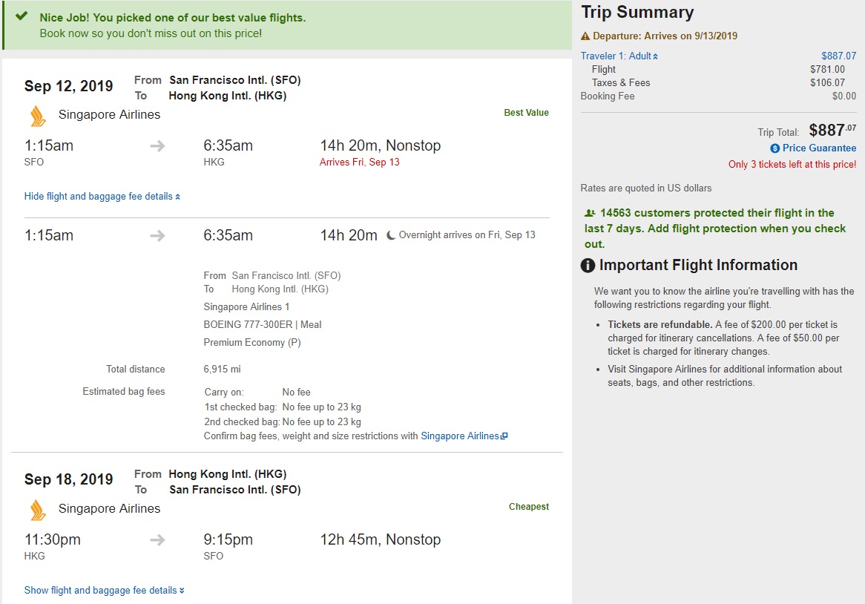
Task: Click the outbound flight arrow icon
Action: (157, 146)
